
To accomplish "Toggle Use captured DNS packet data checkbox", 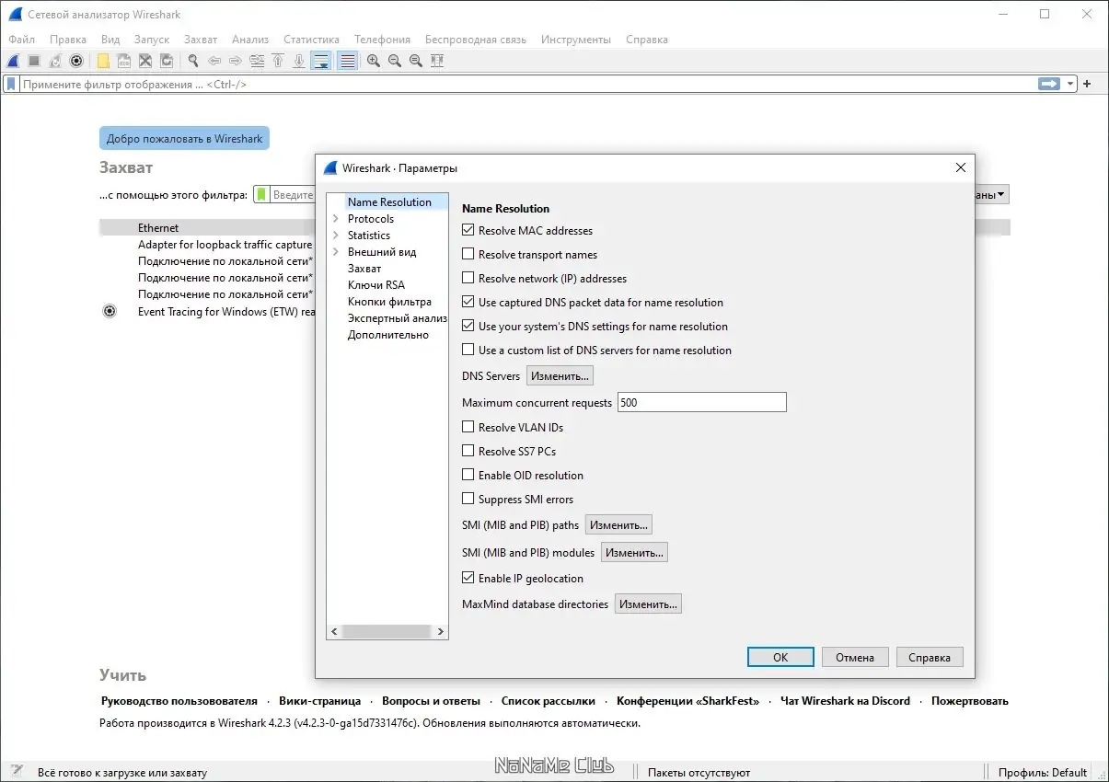I will coord(468,303).
